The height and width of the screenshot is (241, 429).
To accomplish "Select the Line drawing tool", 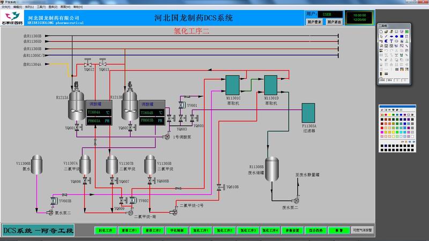I will 386,36.
